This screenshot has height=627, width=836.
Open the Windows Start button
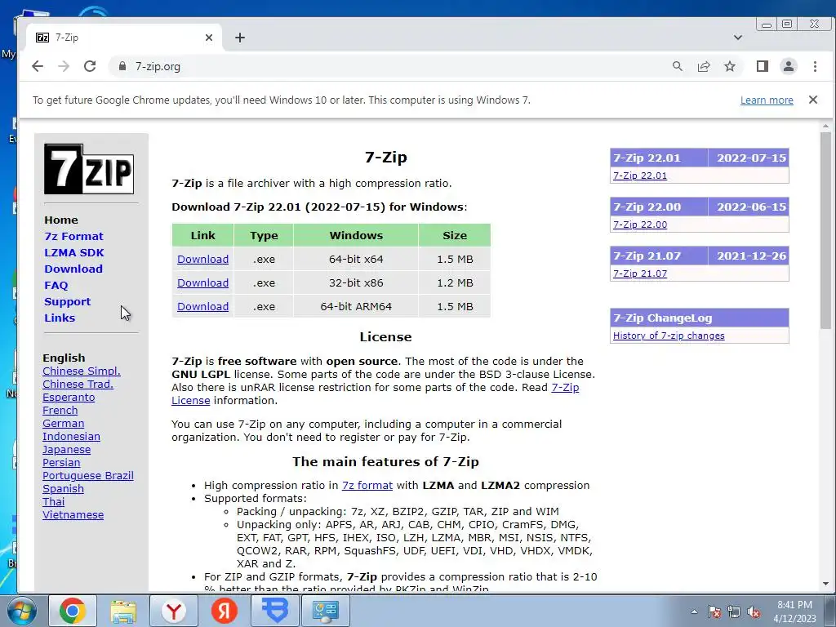[x=21, y=611]
